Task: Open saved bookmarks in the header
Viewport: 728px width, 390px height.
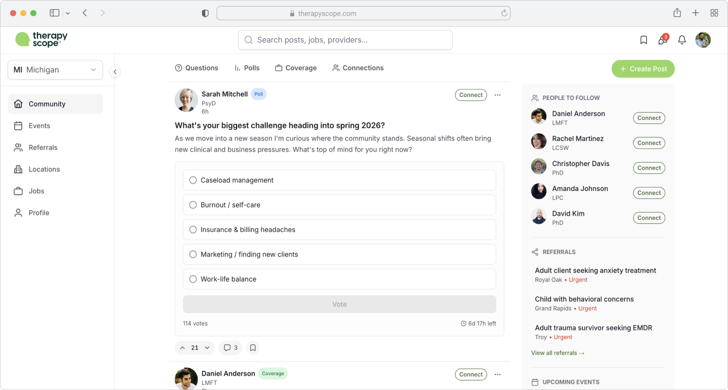Action: pos(643,39)
